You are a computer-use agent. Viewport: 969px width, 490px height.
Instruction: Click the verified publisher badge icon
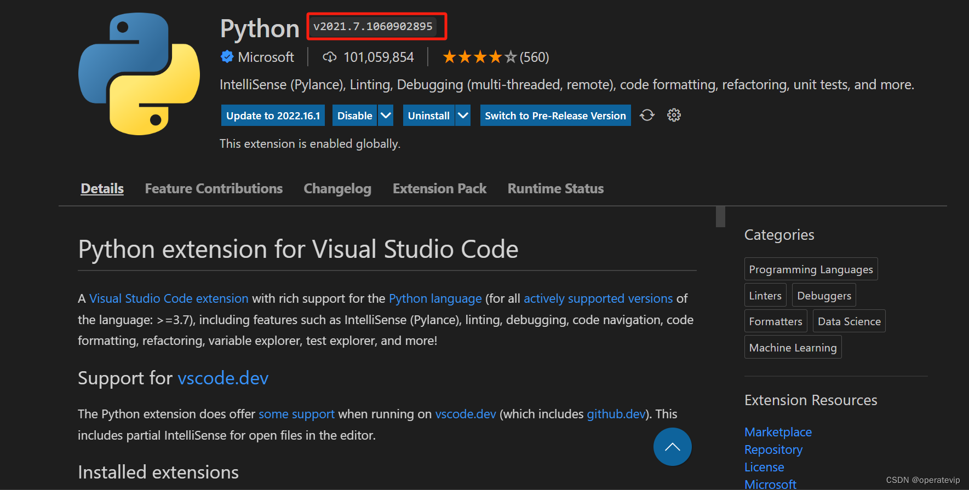click(227, 57)
